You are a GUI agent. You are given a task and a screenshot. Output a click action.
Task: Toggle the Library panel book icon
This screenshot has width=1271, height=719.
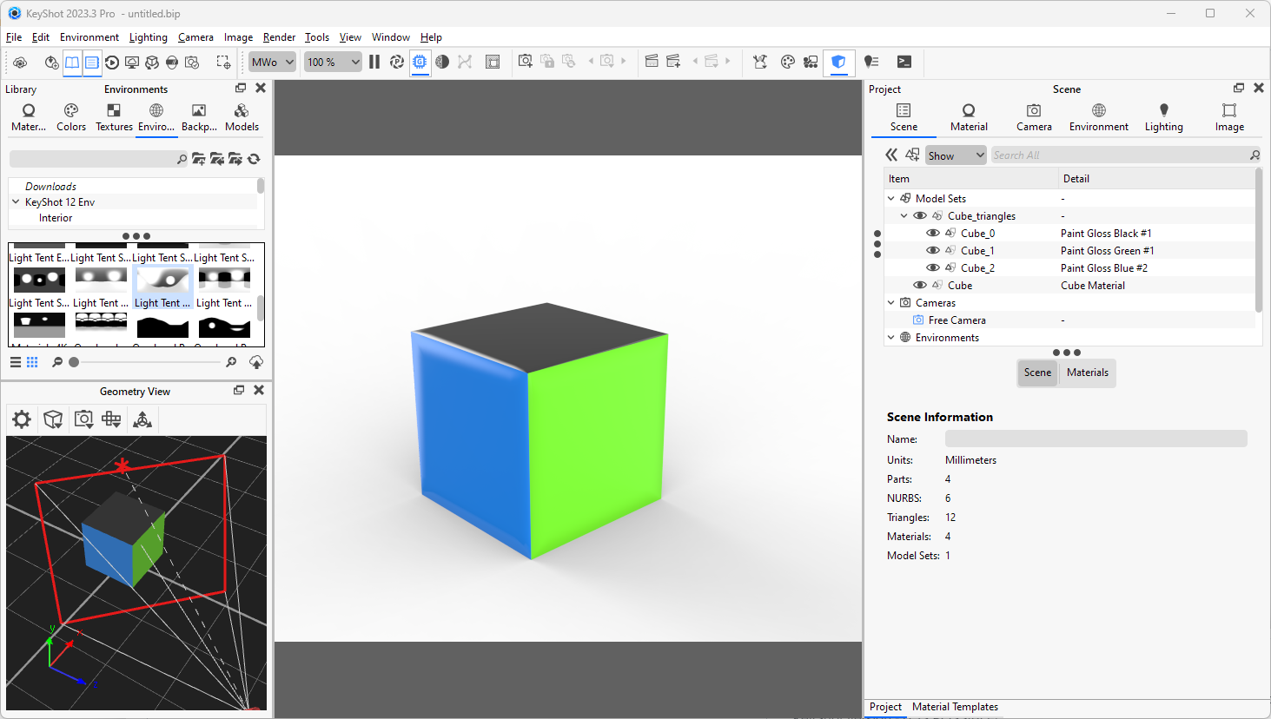coord(72,63)
